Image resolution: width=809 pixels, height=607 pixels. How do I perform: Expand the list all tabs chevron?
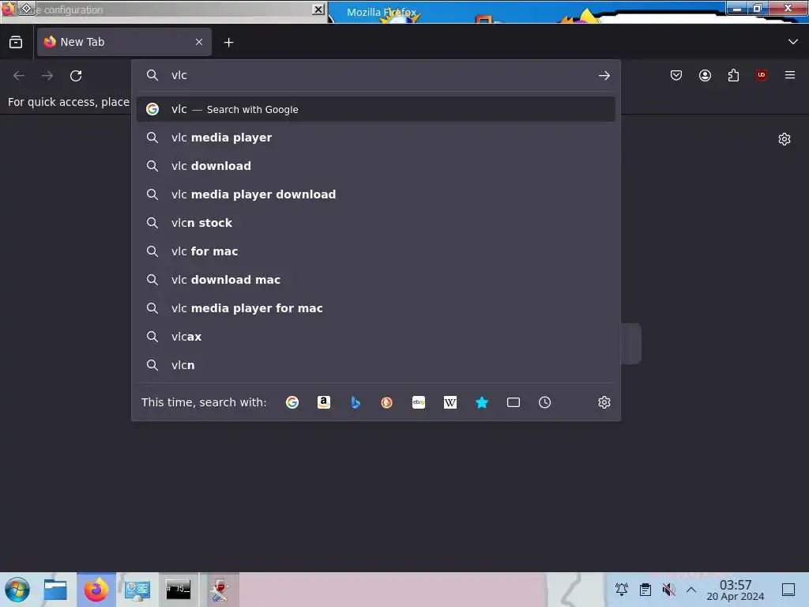[793, 42]
